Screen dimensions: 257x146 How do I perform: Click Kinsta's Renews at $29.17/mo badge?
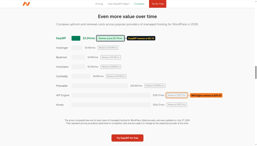click(177, 105)
